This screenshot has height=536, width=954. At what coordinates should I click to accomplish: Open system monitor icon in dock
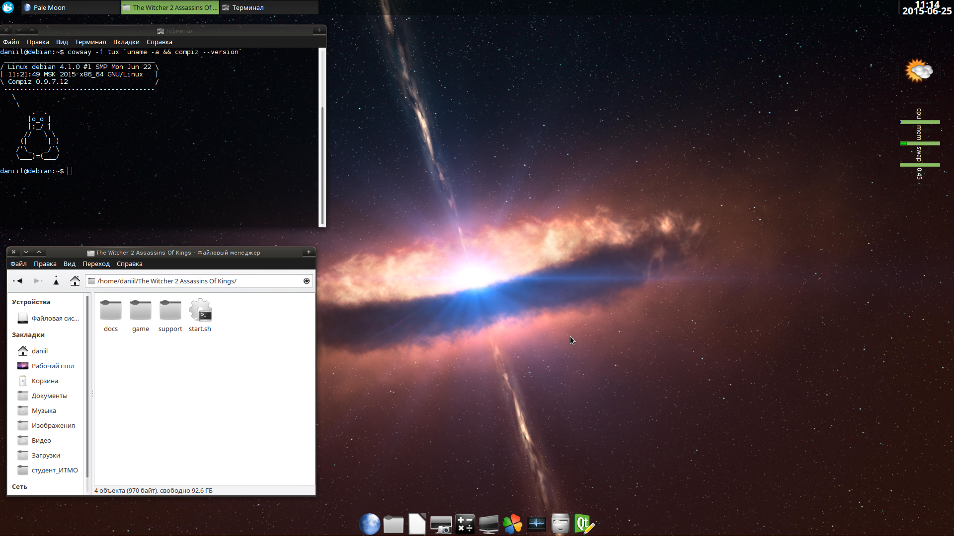click(537, 524)
